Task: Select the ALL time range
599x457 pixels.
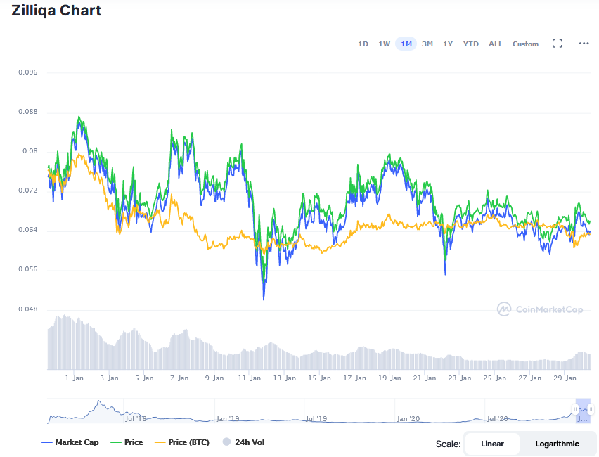Action: [496, 44]
